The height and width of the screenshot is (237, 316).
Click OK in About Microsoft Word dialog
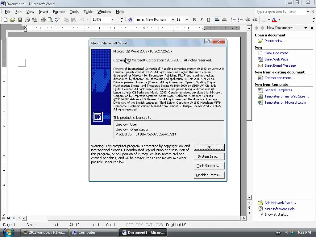pos(209,147)
